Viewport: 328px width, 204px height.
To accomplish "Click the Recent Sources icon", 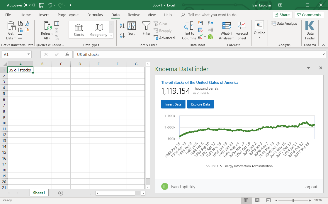I will tap(27, 23).
